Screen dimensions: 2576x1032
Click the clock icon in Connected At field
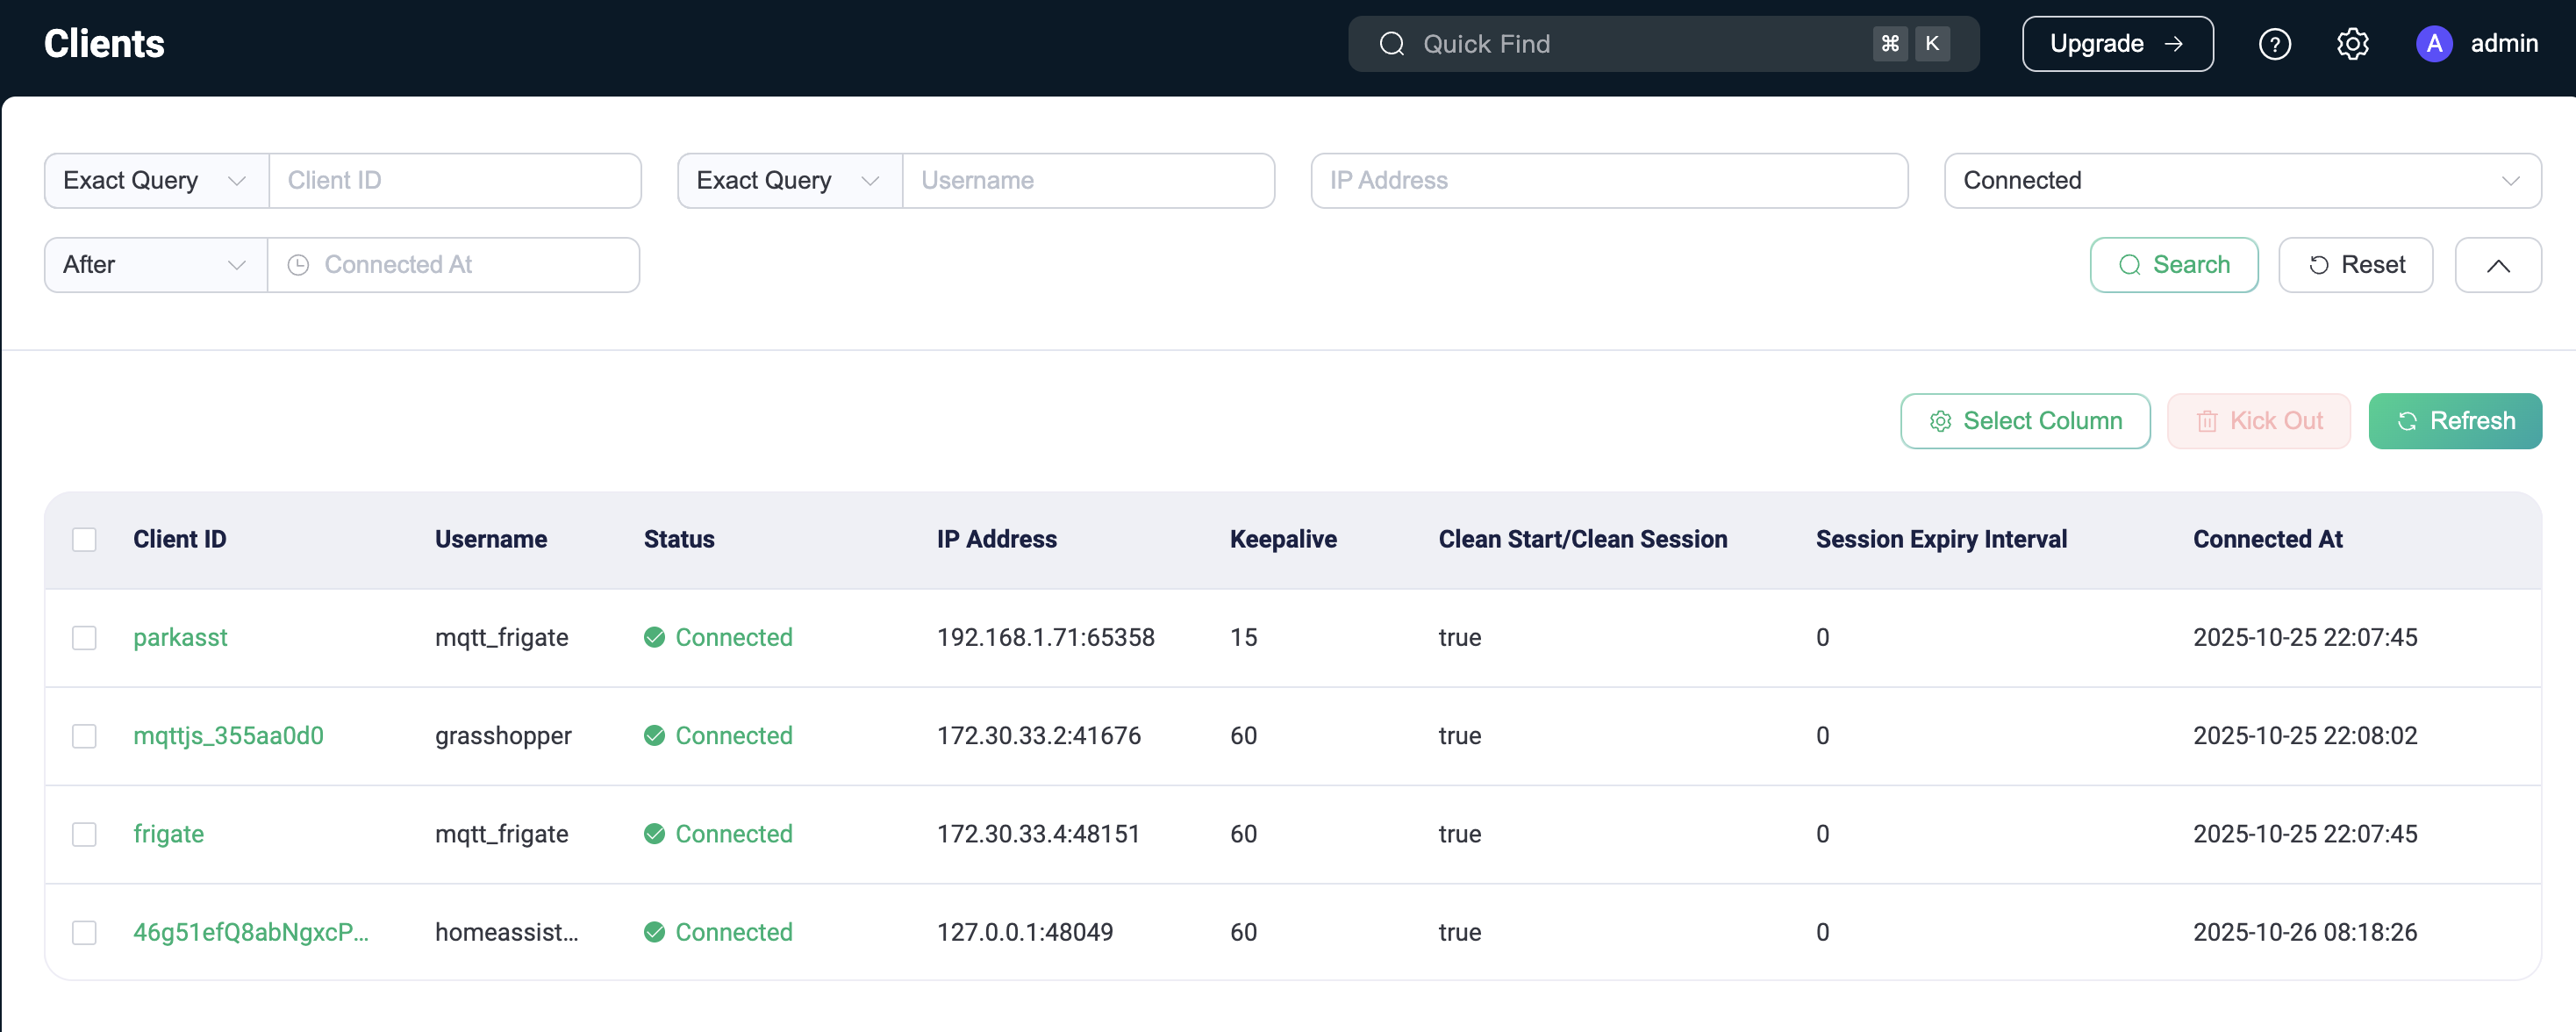click(298, 265)
